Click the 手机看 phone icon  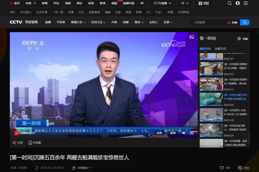[x=30, y=143]
